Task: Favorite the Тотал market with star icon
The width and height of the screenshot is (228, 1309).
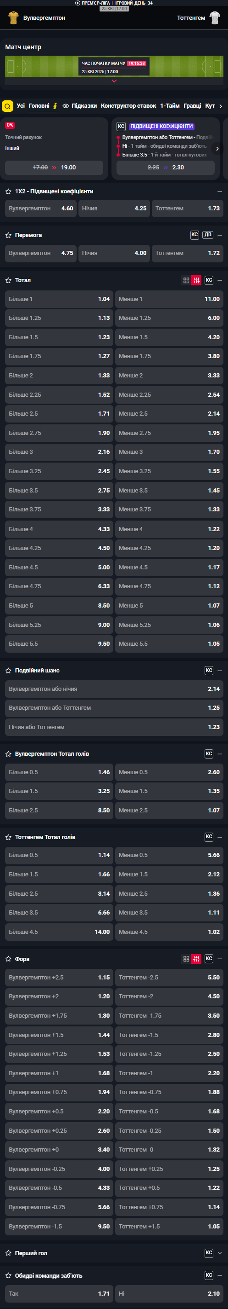Action: (x=8, y=280)
